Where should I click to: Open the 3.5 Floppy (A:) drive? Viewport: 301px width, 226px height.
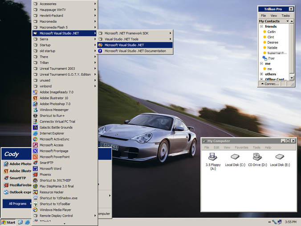[x=213, y=157]
